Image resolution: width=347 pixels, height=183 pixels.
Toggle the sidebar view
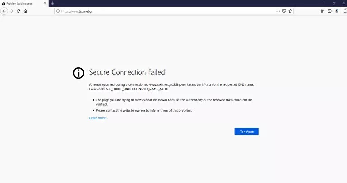329,11
